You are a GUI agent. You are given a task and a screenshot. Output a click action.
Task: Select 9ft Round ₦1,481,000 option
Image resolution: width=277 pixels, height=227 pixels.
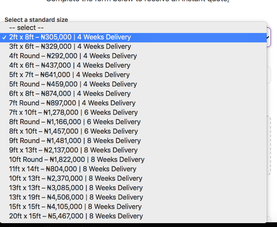(x=75, y=141)
